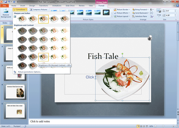
Task: Open Picture Corrections Options link
Action: point(30,72)
